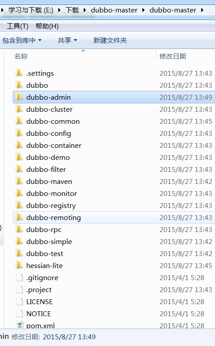Viewport: 215px width, 346px height.
Task: Expand arrow after last dubbo-master breadcrumb
Action: [202, 10]
